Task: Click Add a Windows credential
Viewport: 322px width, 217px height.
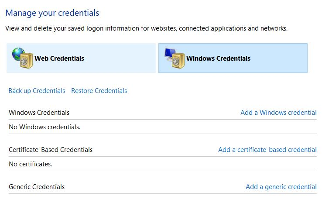Action: (278, 113)
